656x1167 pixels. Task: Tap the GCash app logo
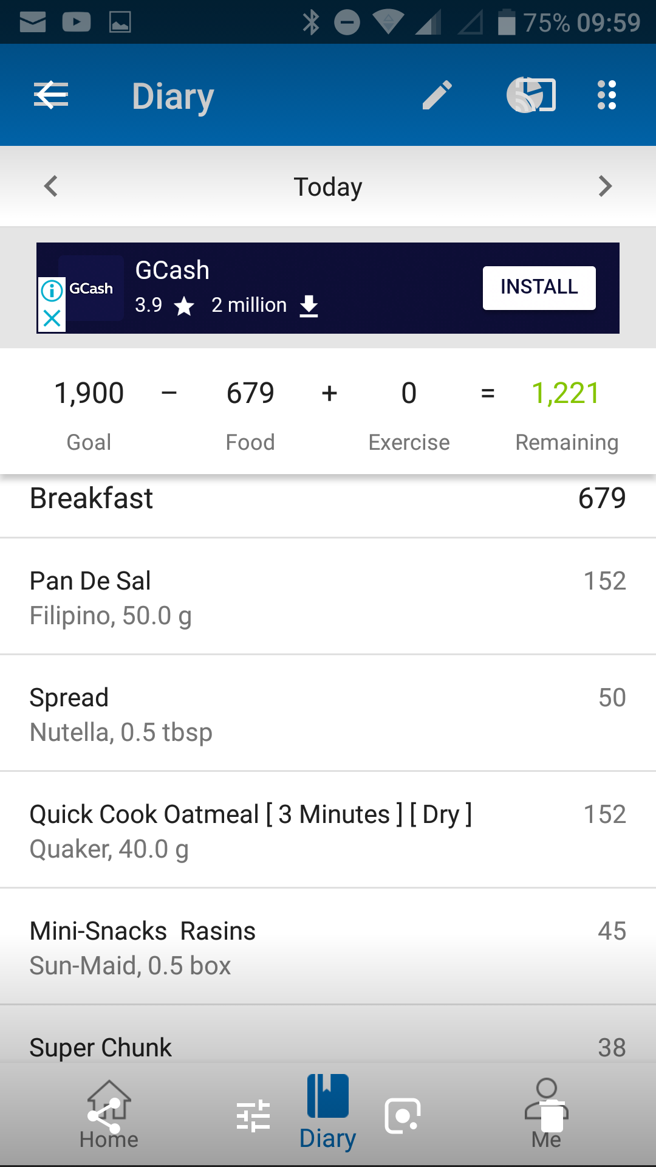tap(92, 288)
